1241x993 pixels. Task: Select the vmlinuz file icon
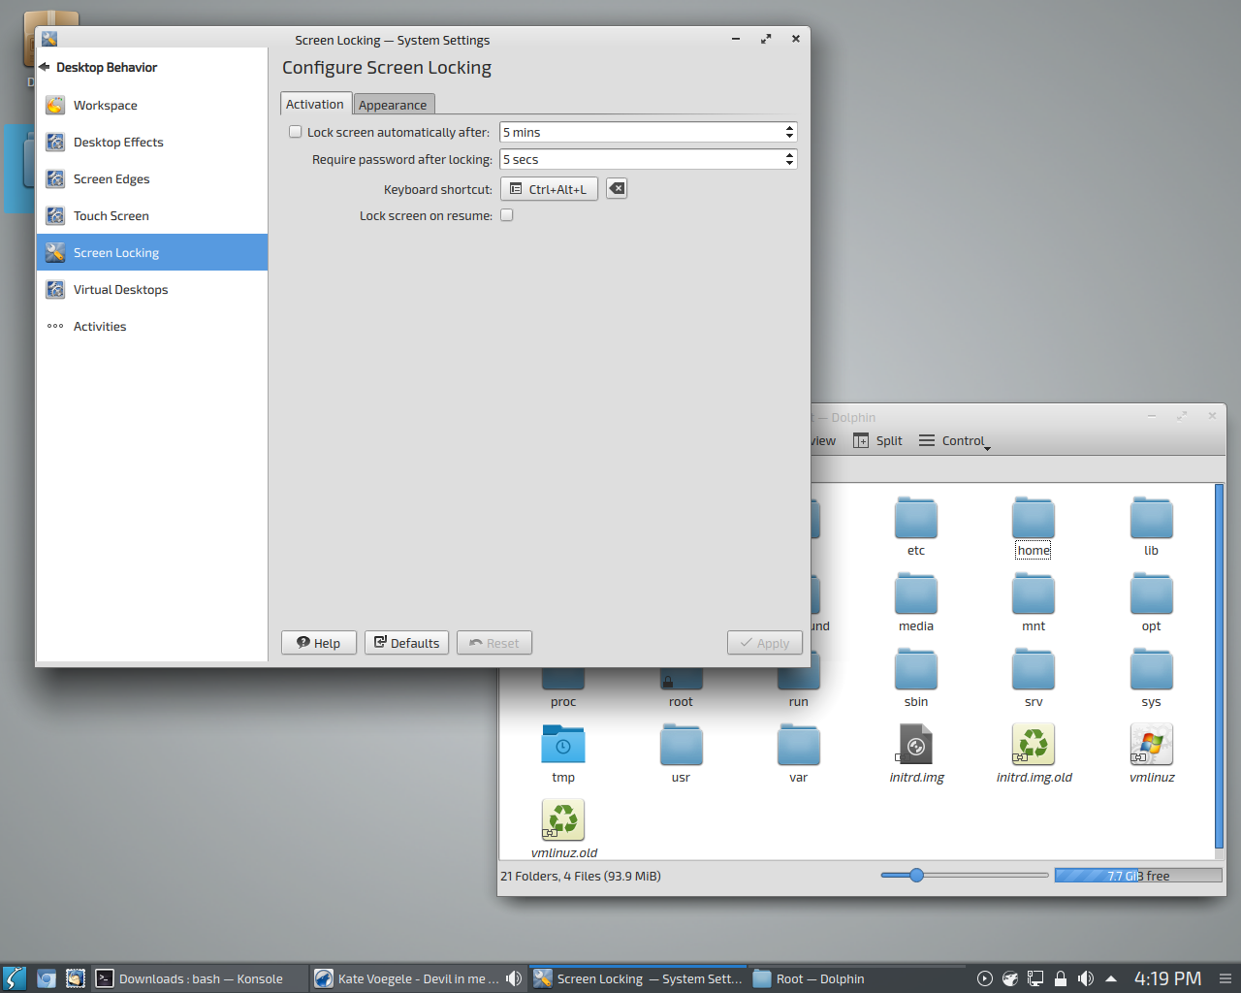[1152, 745]
